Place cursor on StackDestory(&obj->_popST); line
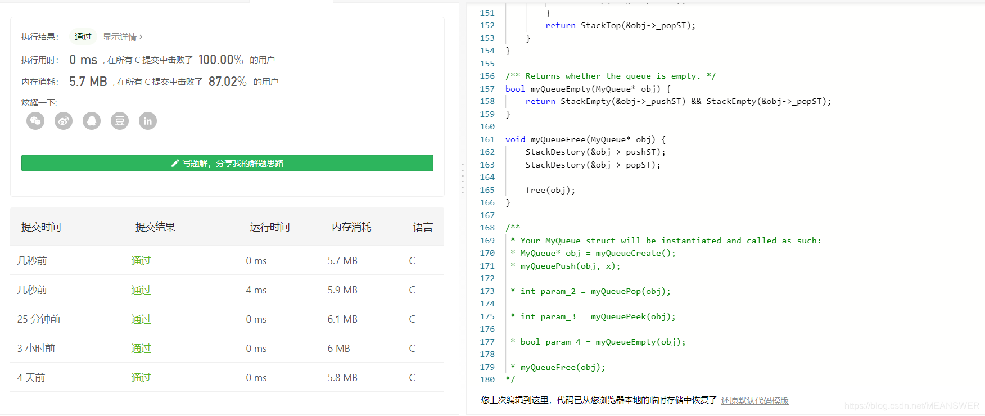 (x=593, y=165)
